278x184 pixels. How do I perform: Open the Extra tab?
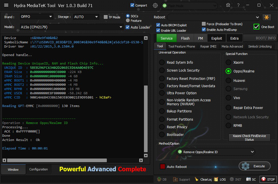[234, 38]
